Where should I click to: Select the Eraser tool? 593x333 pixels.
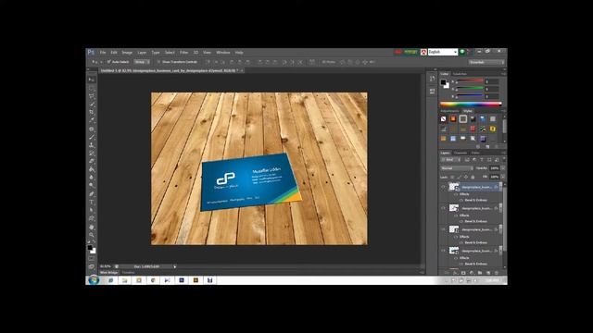click(92, 162)
